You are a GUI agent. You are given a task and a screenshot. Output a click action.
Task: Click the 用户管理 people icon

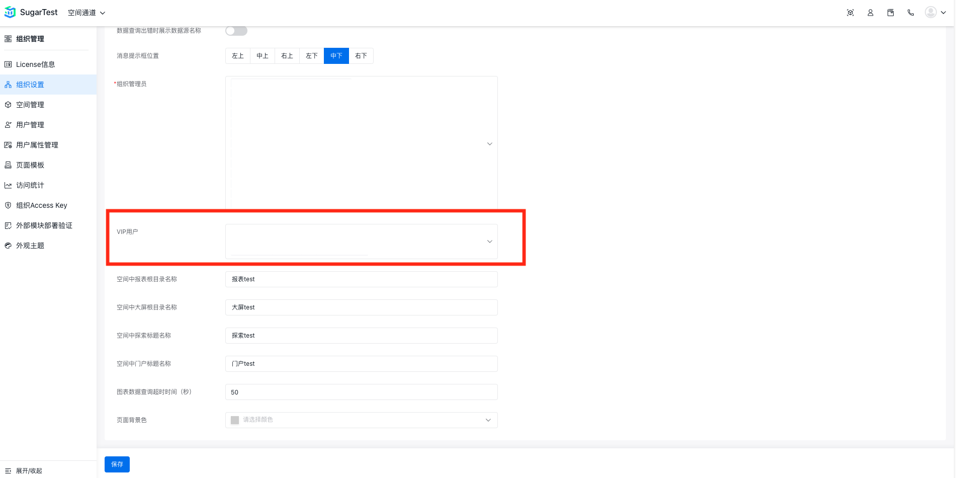8,125
